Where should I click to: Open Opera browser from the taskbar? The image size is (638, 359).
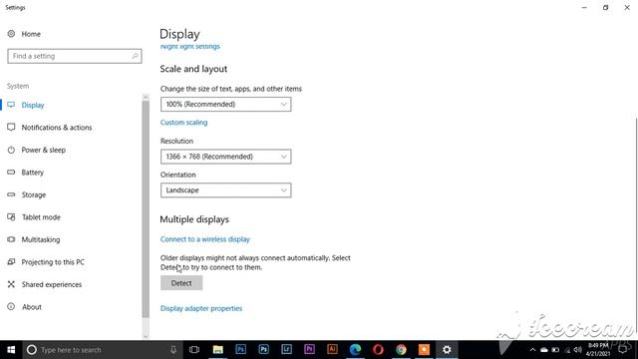pyautogui.click(x=378, y=350)
